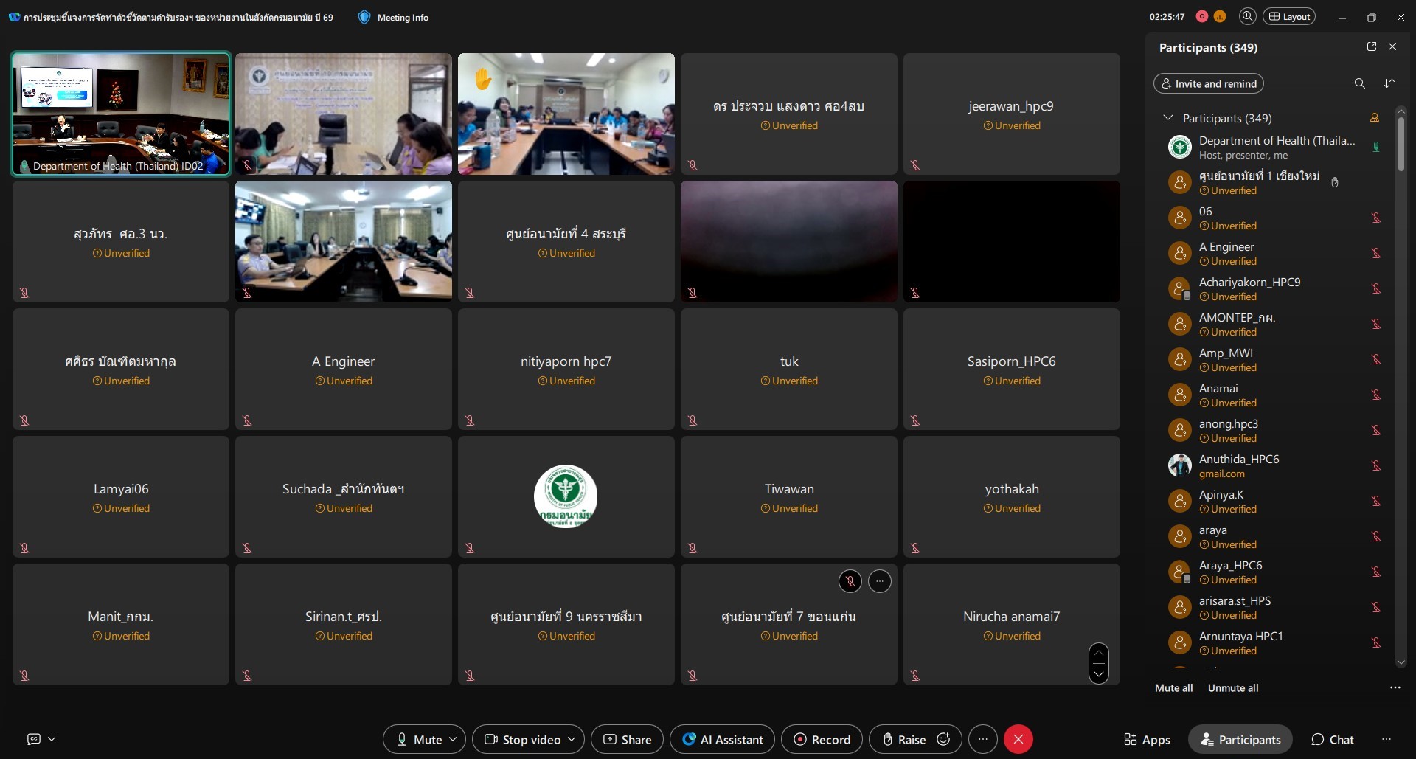Open the closed captions icon

(34, 739)
